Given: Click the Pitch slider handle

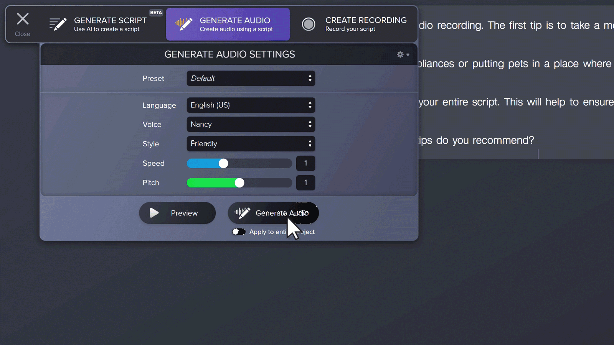Looking at the screenshot, I should (239, 183).
